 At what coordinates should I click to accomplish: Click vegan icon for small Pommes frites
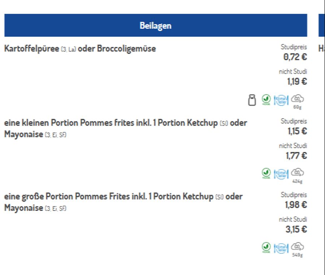coord(266,173)
